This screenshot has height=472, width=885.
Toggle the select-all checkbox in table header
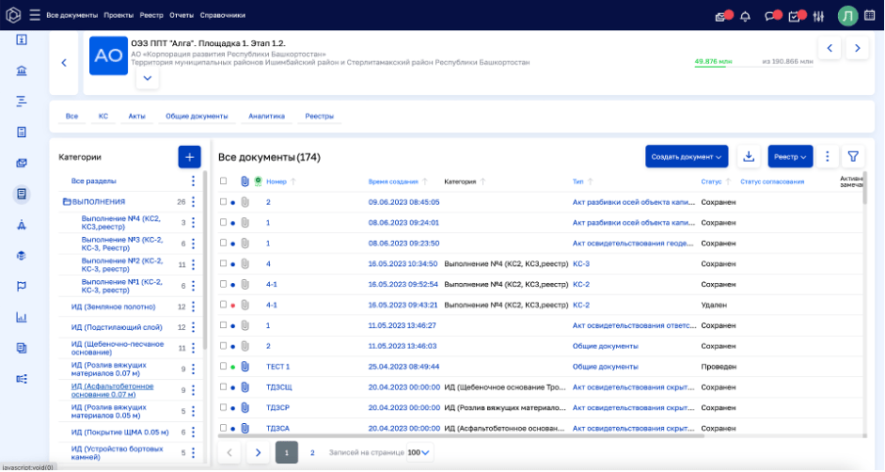223,181
